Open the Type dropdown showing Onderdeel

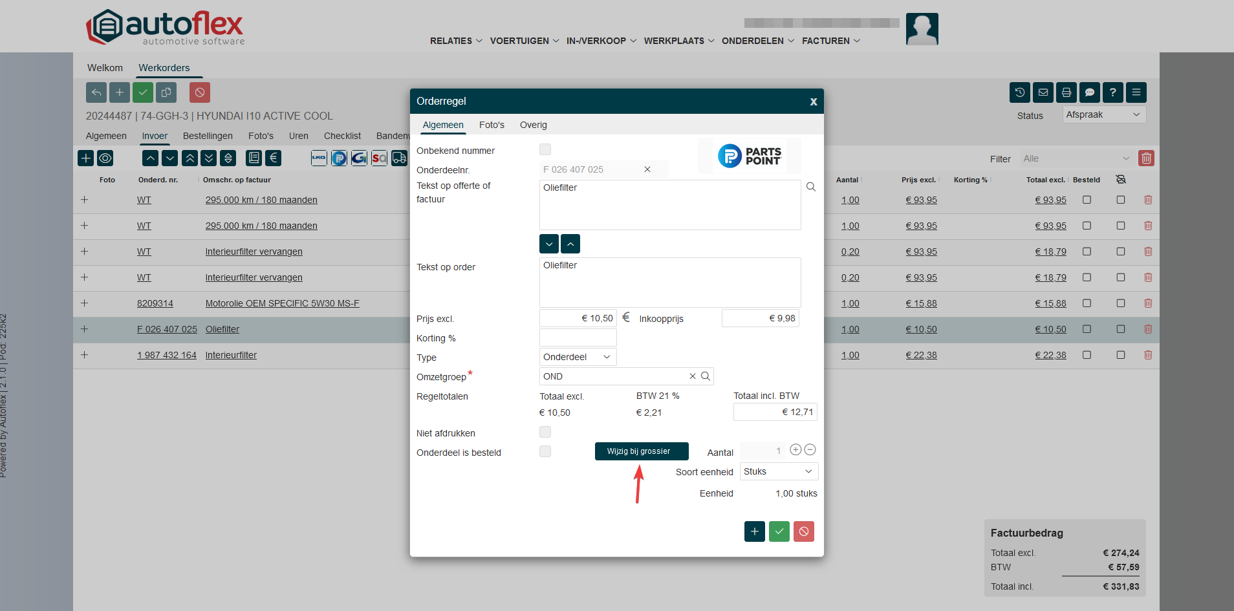coord(578,357)
